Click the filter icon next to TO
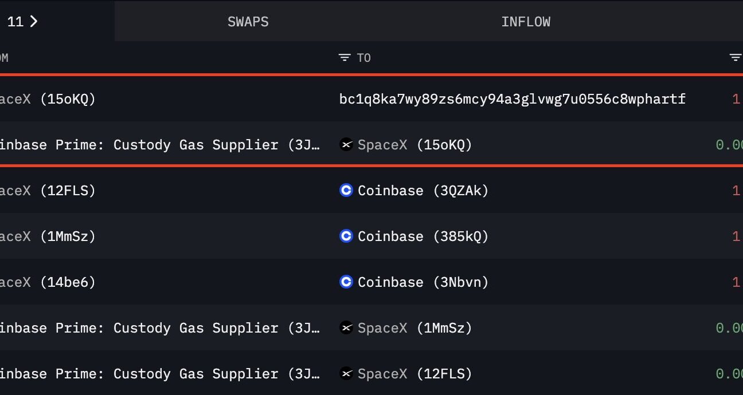 pos(344,58)
